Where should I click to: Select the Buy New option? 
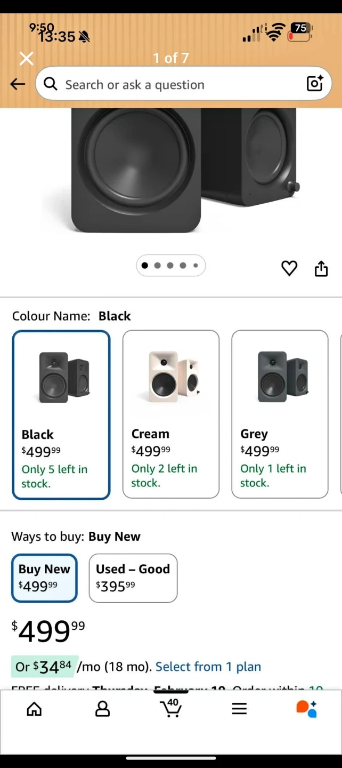45,578
